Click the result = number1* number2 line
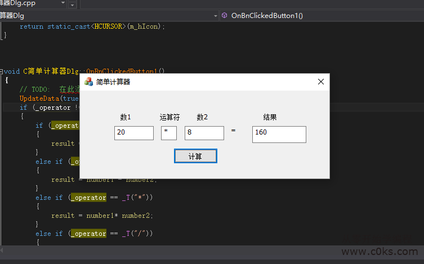 102,216
